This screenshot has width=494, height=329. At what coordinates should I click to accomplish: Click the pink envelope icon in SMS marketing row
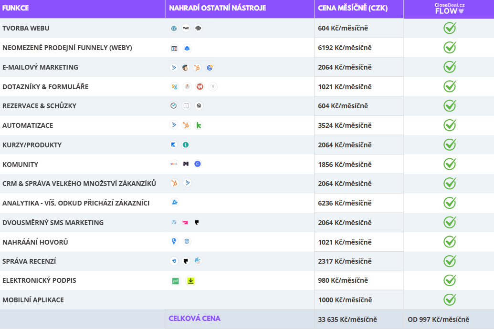click(185, 223)
